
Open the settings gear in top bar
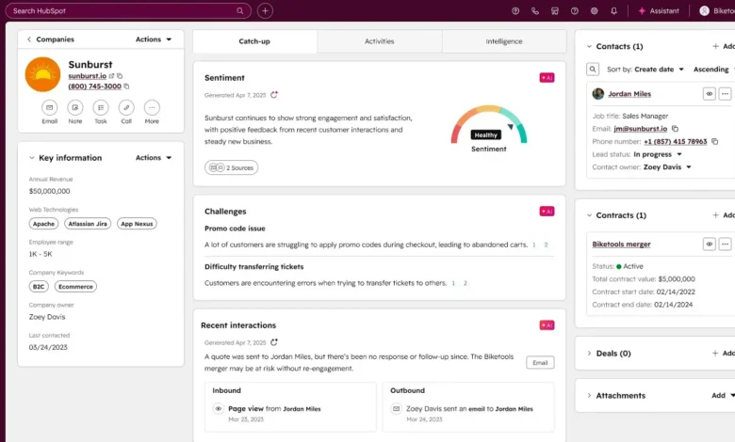click(595, 11)
